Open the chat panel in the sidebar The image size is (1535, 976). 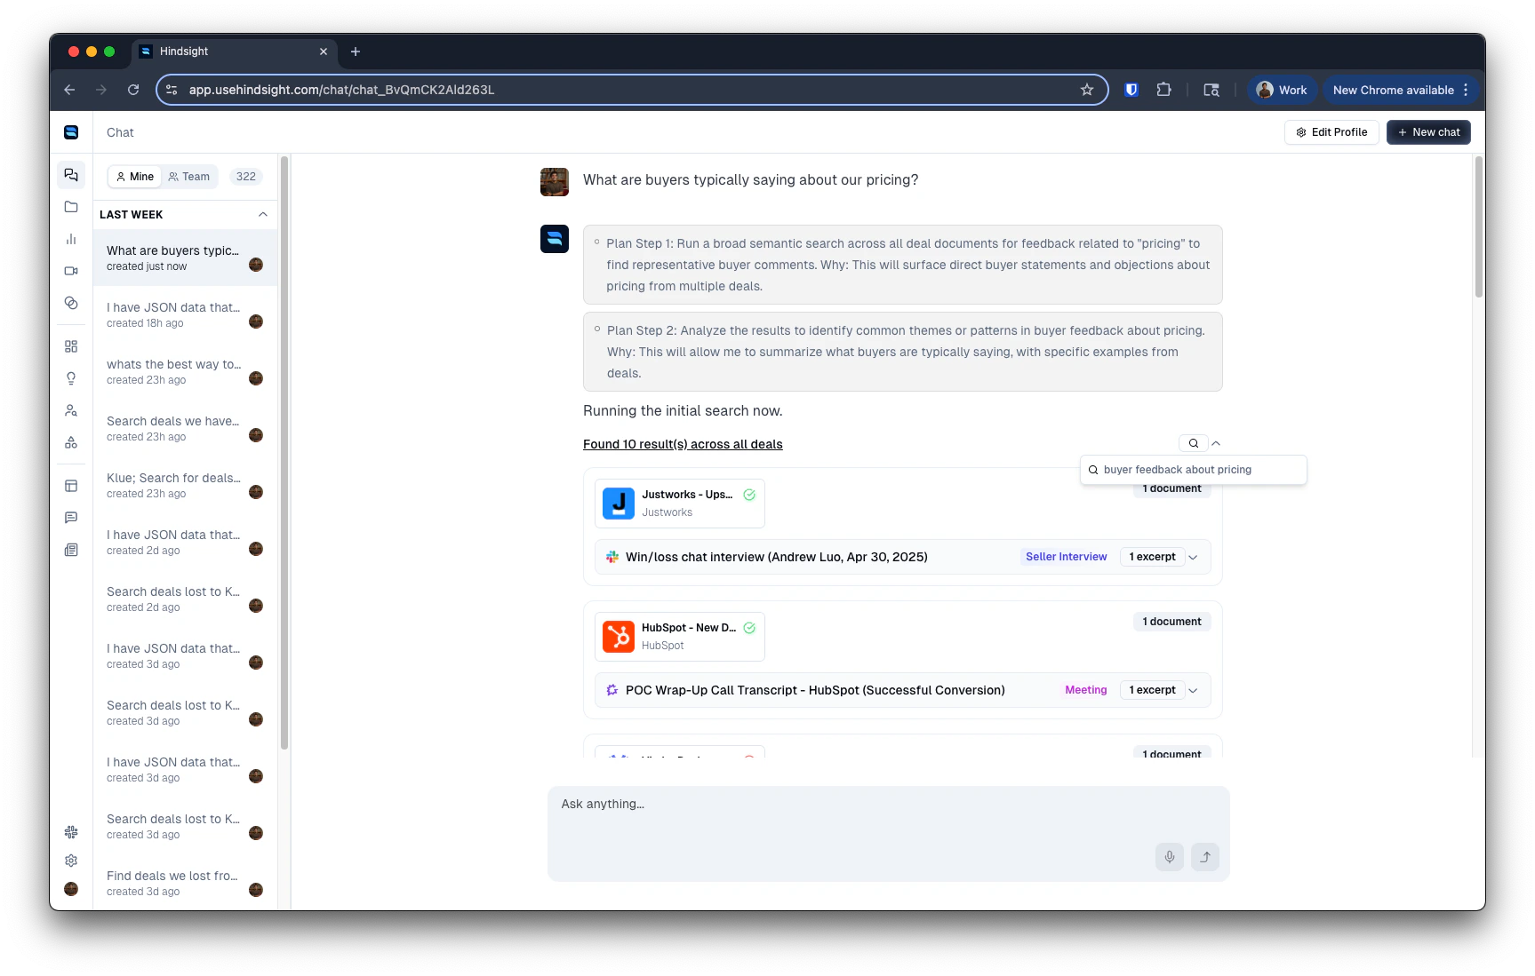71,175
